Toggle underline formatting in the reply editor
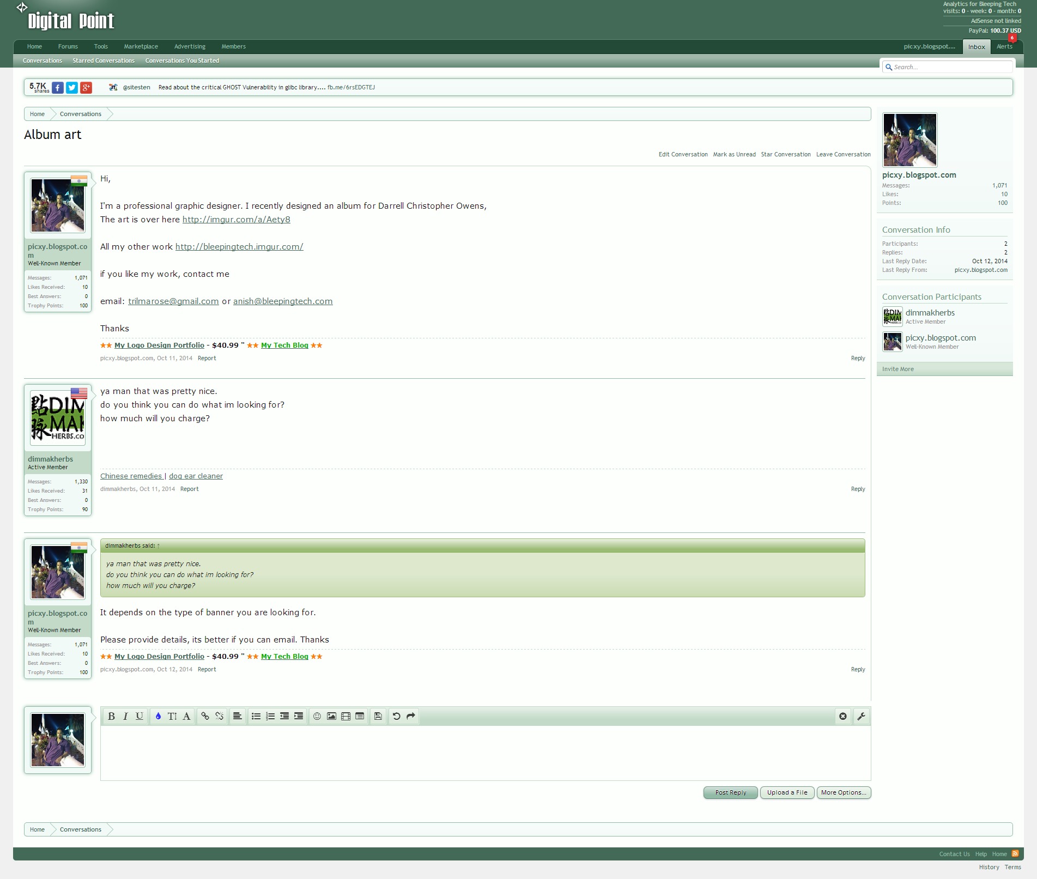1037x879 pixels. 140,716
